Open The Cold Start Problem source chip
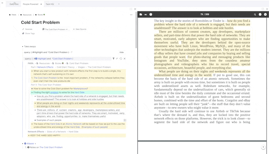Screen dimensions: 269x154 [x=56, y=29]
